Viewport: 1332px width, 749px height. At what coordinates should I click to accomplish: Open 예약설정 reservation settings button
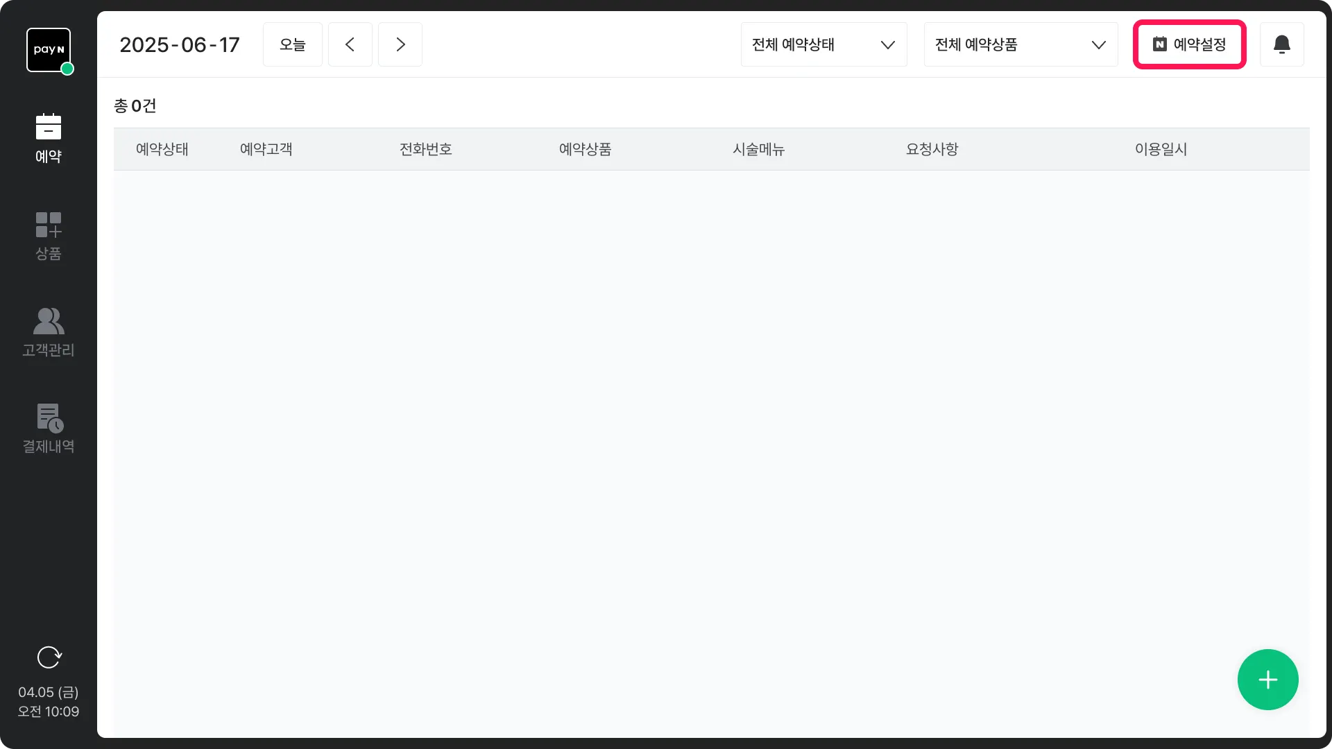pos(1189,44)
